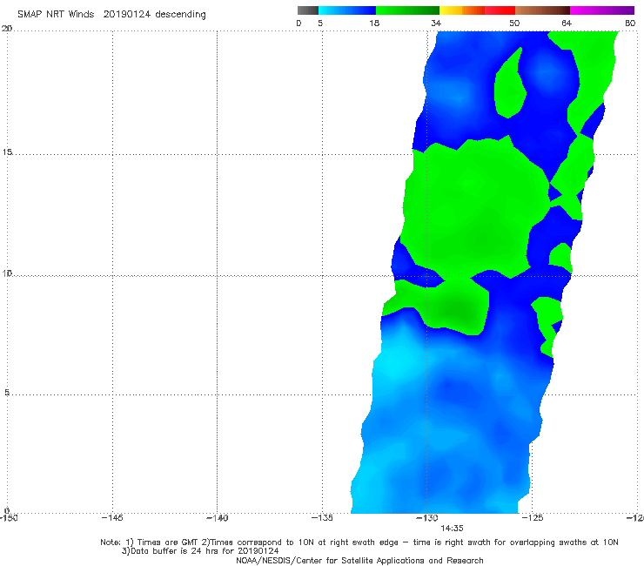Click the red segment of the color bar
The height and width of the screenshot is (566, 644).
coord(500,10)
